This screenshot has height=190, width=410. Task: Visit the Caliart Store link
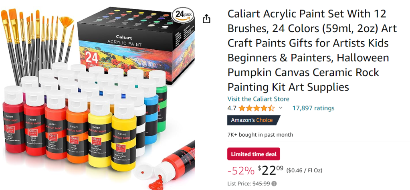tap(259, 99)
